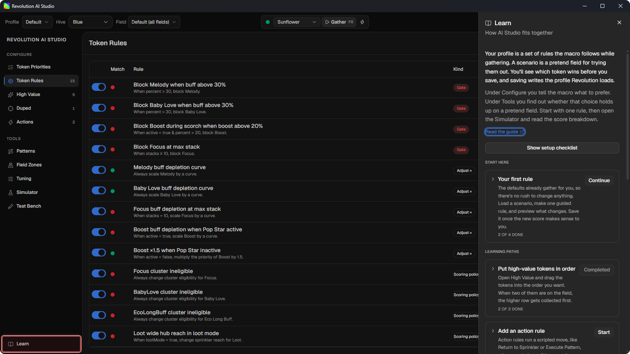Click the Completed button on high-value path
This screenshot has height=354, width=630.
pyautogui.click(x=597, y=270)
